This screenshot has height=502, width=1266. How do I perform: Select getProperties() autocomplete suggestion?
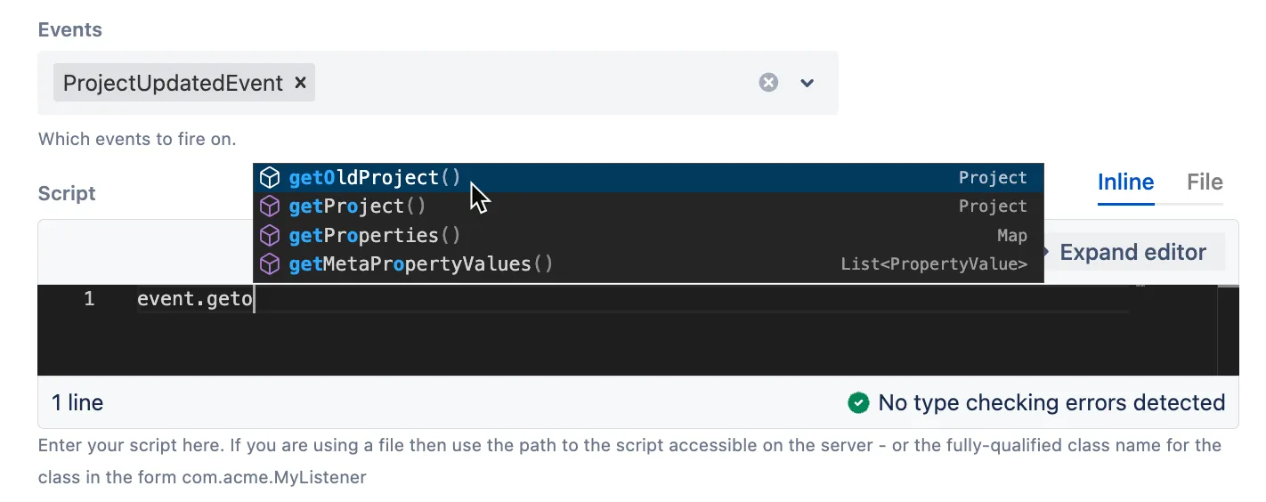pos(648,236)
